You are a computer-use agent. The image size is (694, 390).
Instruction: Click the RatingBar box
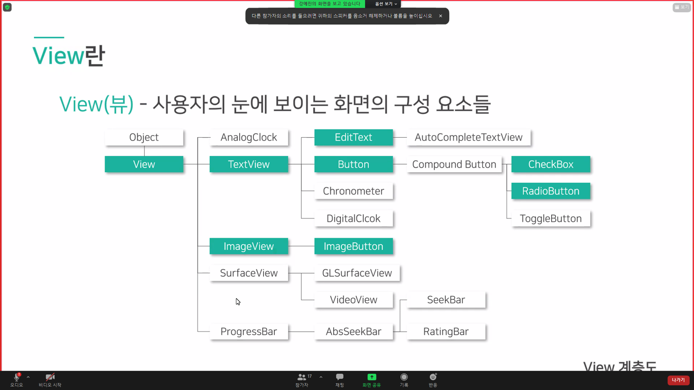point(446,331)
